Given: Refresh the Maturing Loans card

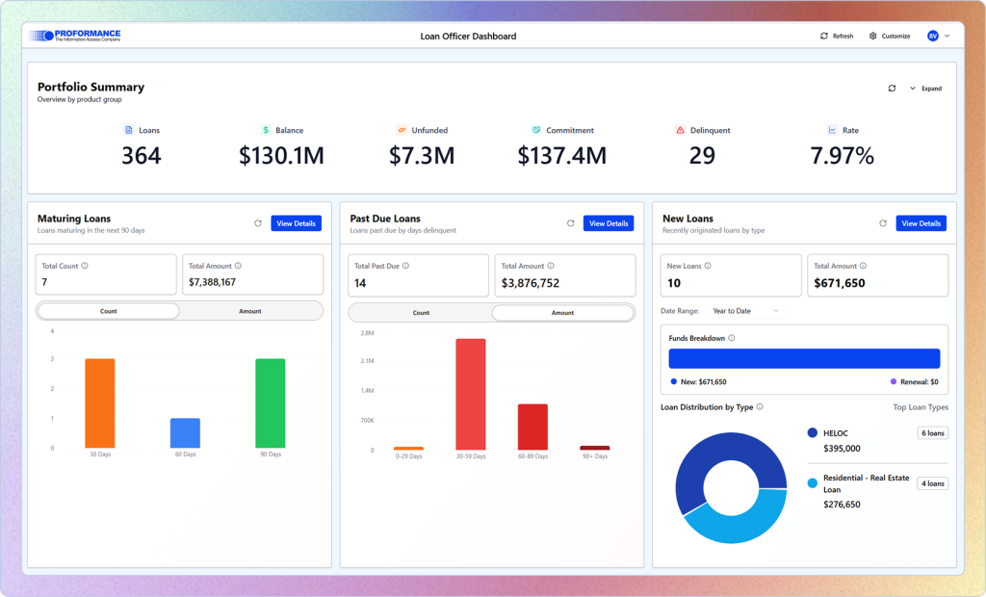Looking at the screenshot, I should [x=257, y=222].
